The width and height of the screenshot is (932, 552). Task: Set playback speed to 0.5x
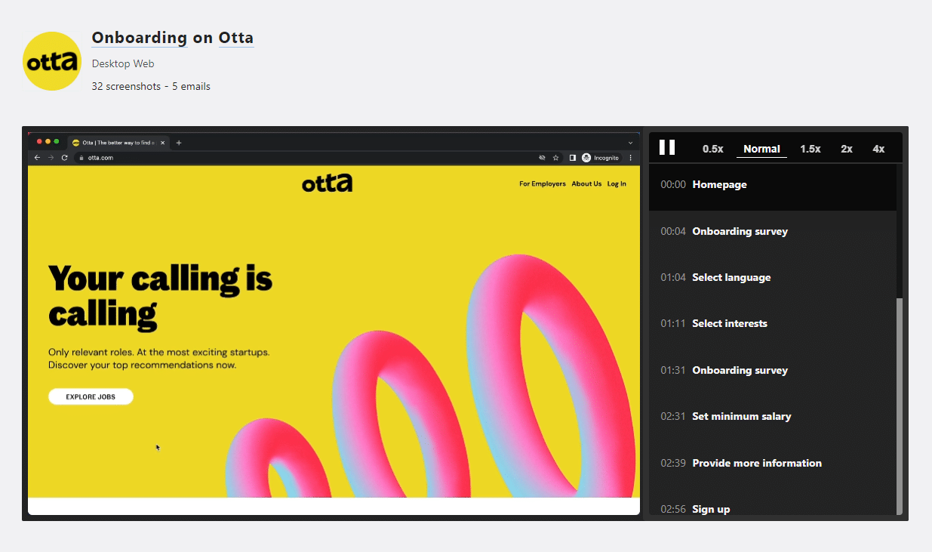tap(713, 149)
